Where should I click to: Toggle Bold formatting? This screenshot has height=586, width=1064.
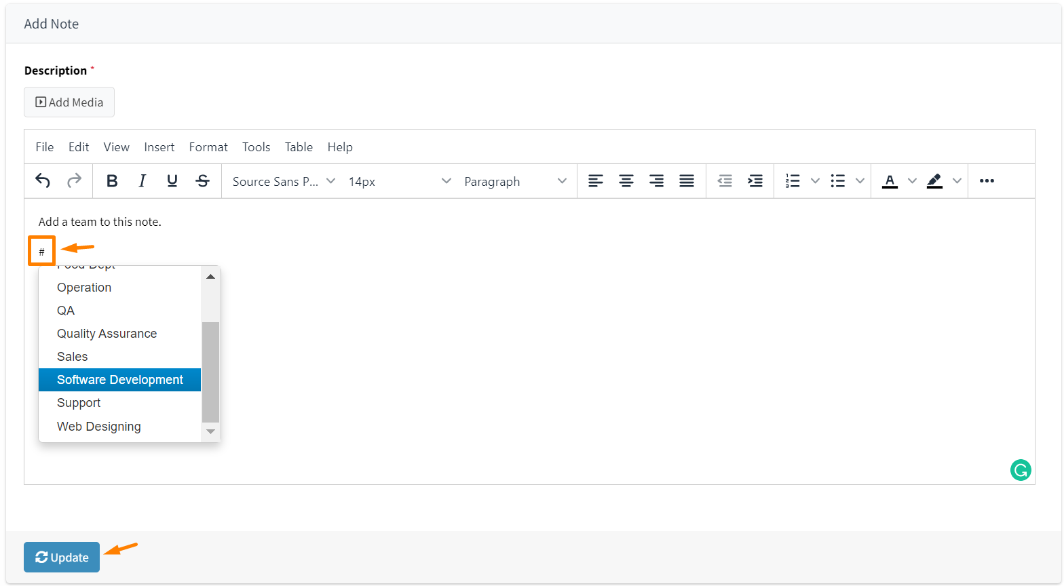point(112,180)
